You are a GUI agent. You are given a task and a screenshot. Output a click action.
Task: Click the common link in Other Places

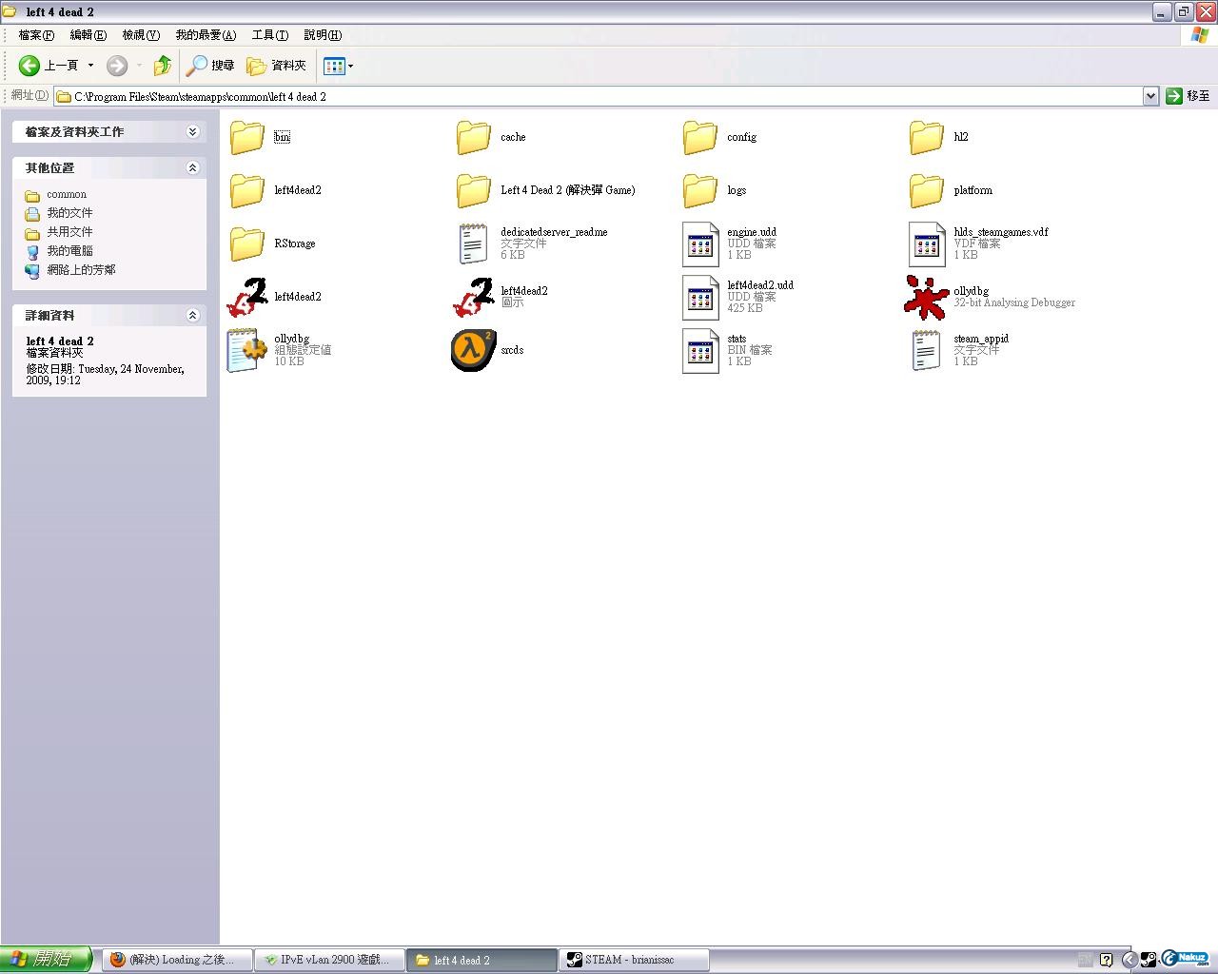(x=67, y=195)
